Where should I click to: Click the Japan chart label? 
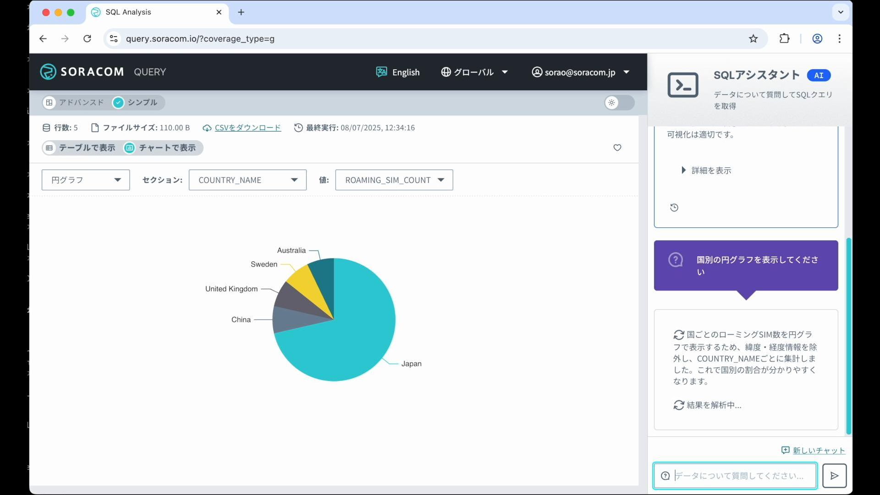411,363
